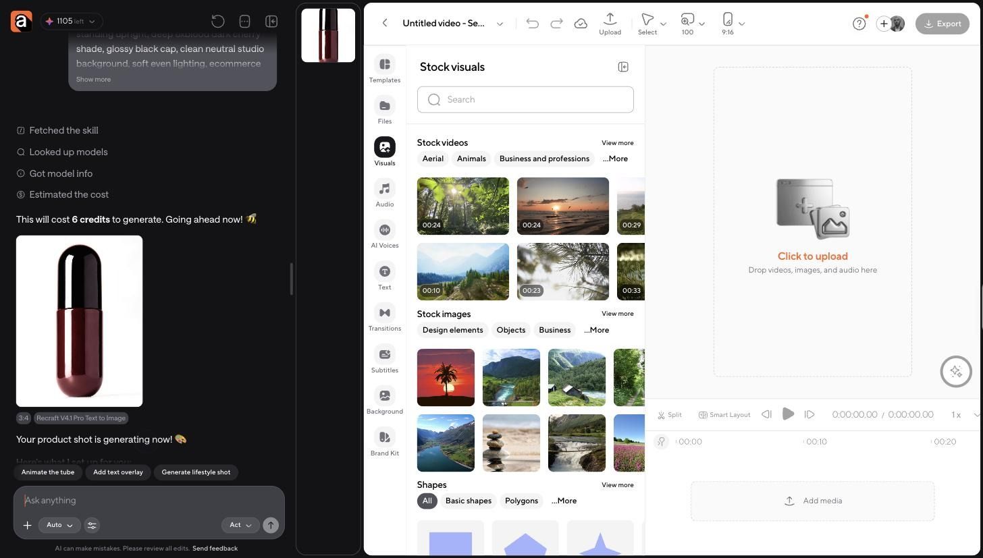Open the Templates panel in sidebar
This screenshot has width=983, height=558.
click(384, 70)
